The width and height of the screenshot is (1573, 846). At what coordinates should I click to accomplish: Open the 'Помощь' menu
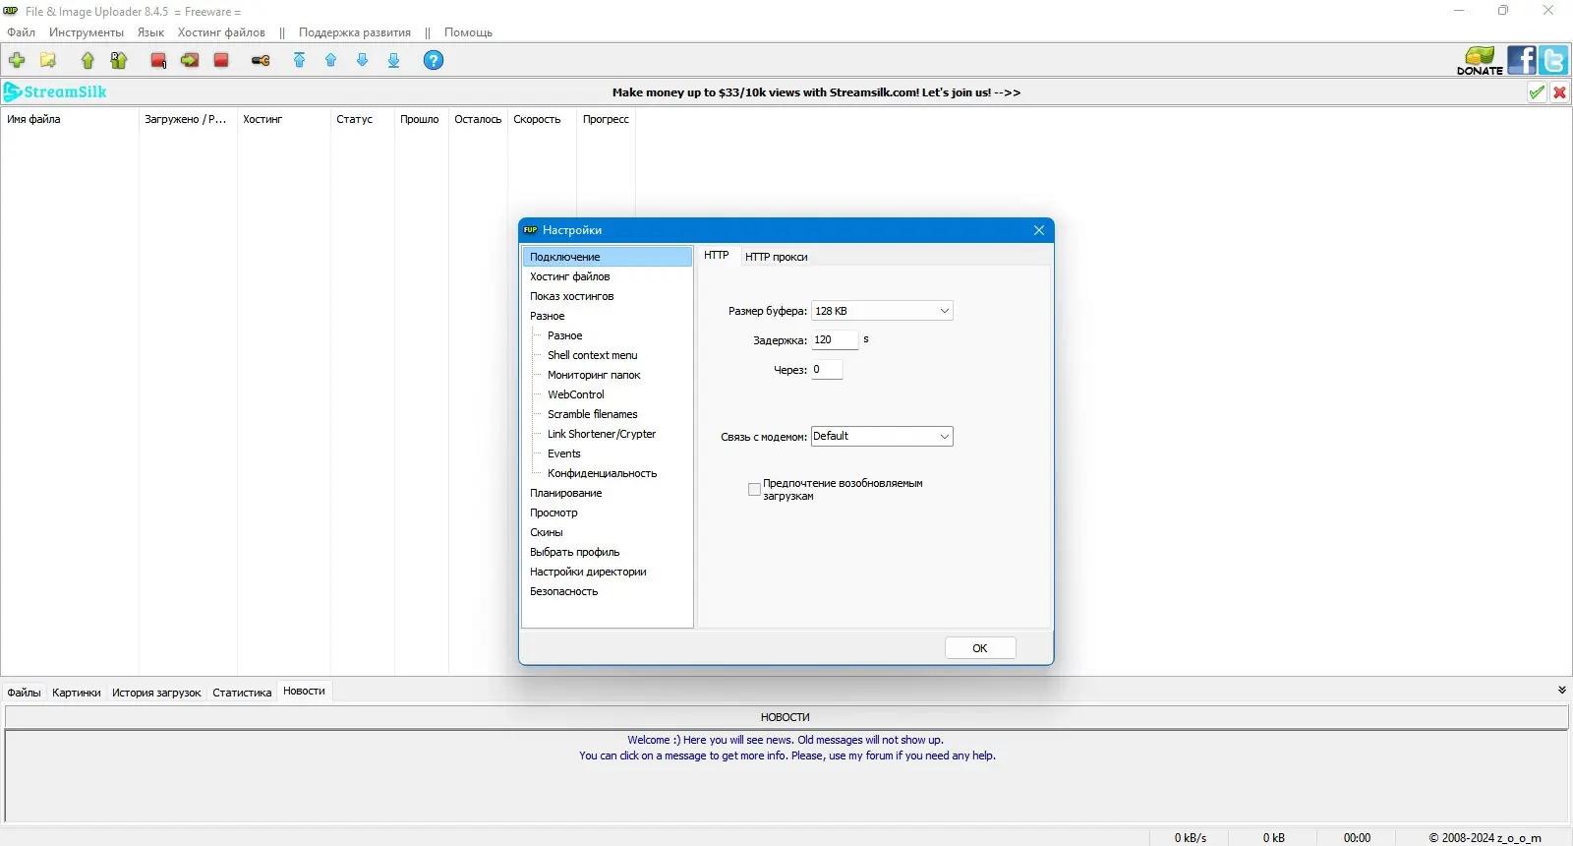468,32
